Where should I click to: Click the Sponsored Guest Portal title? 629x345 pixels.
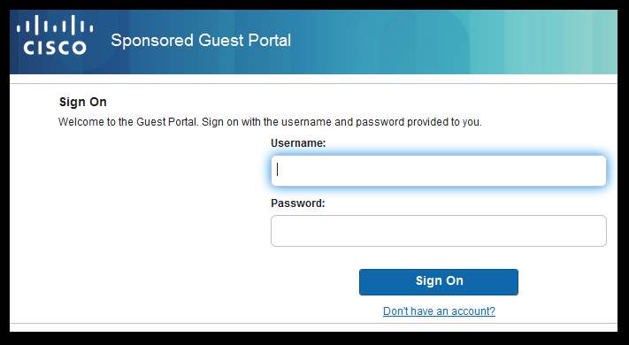coord(201,41)
